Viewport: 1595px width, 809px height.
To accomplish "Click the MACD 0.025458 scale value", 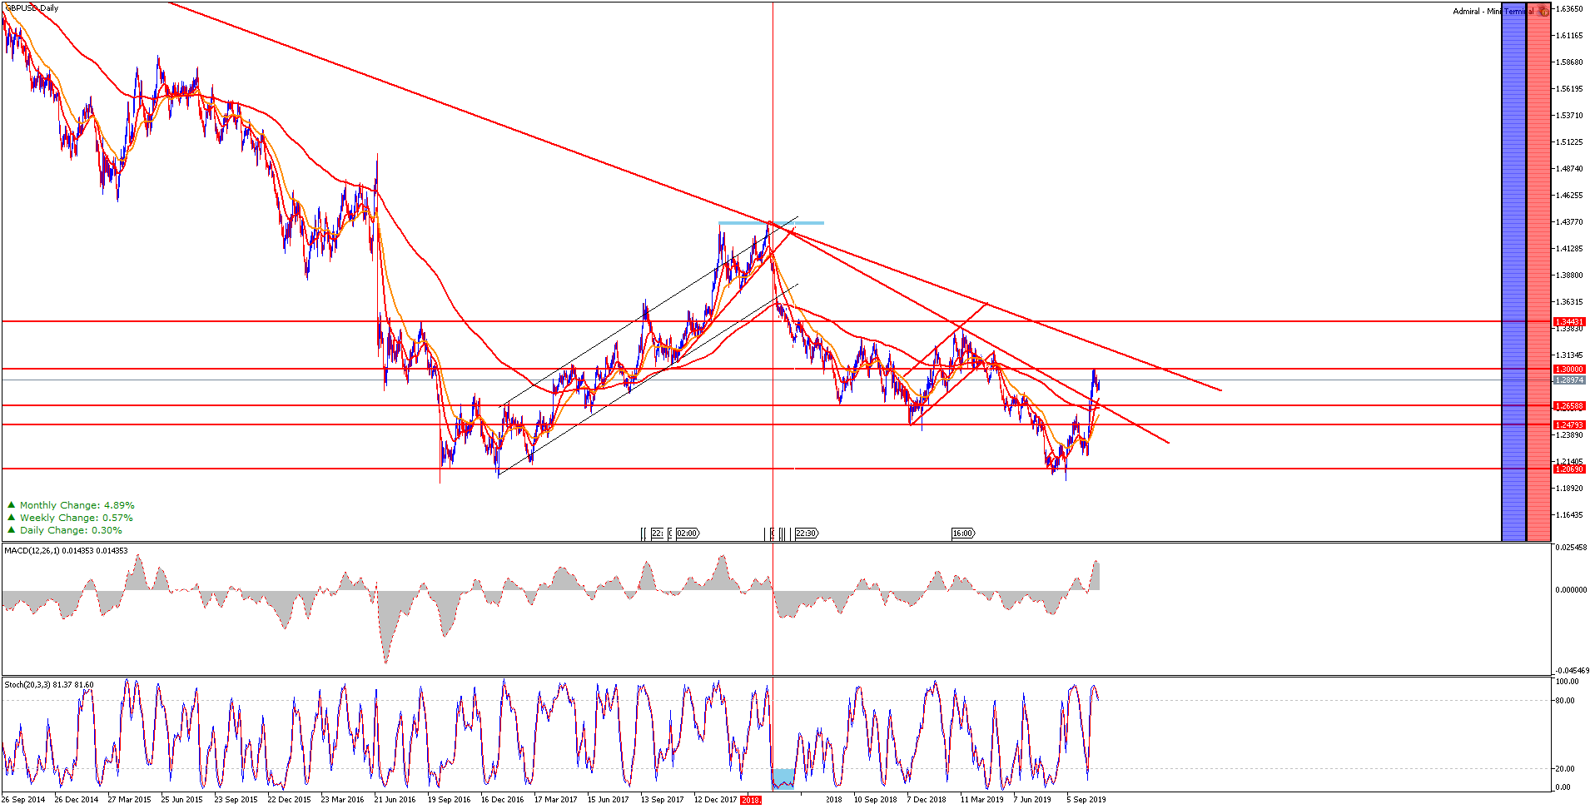I will point(1571,548).
